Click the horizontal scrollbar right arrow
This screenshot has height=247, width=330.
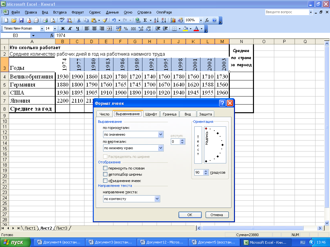[x=320, y=228]
